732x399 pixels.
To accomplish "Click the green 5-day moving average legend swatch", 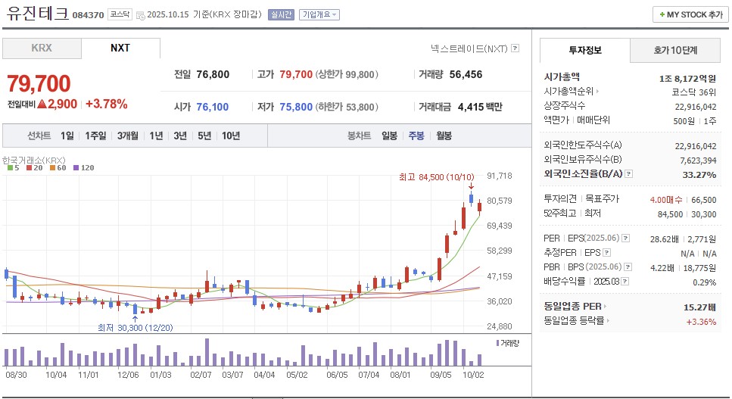I will coord(11,168).
